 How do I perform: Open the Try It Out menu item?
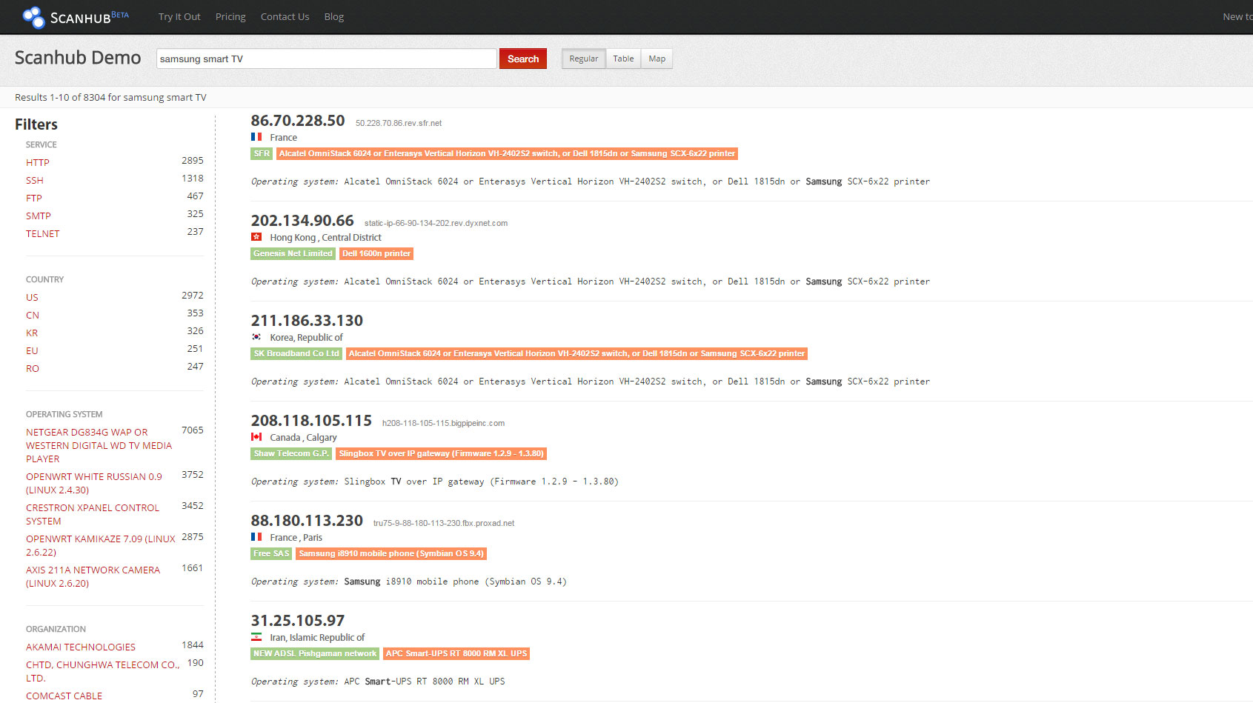pyautogui.click(x=179, y=16)
